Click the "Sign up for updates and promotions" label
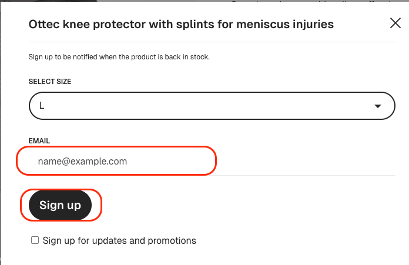Screen dimensions: 409x265 pyautogui.click(x=119, y=240)
